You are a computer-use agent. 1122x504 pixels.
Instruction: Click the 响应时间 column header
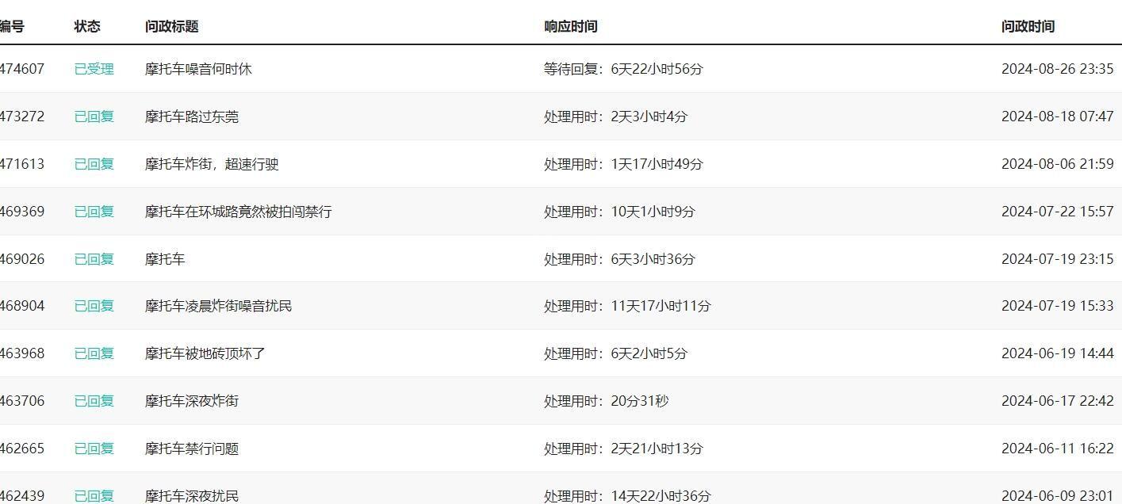pos(571,26)
